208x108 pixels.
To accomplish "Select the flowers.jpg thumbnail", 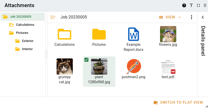I will 168,34.
